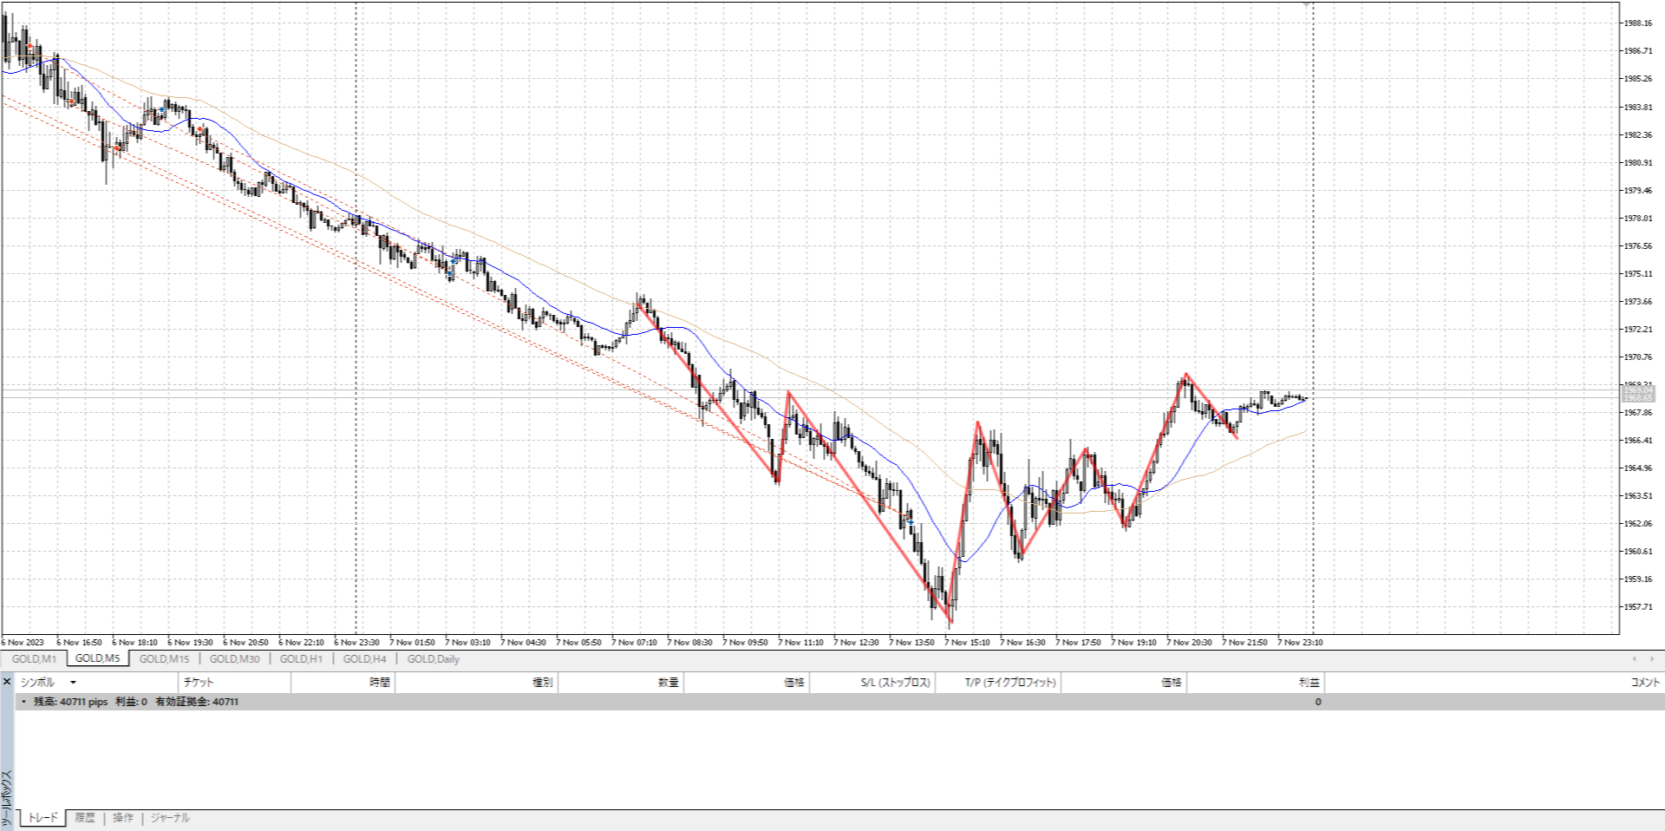
Task: Click the chart shift triangle marker
Action: point(1307,5)
